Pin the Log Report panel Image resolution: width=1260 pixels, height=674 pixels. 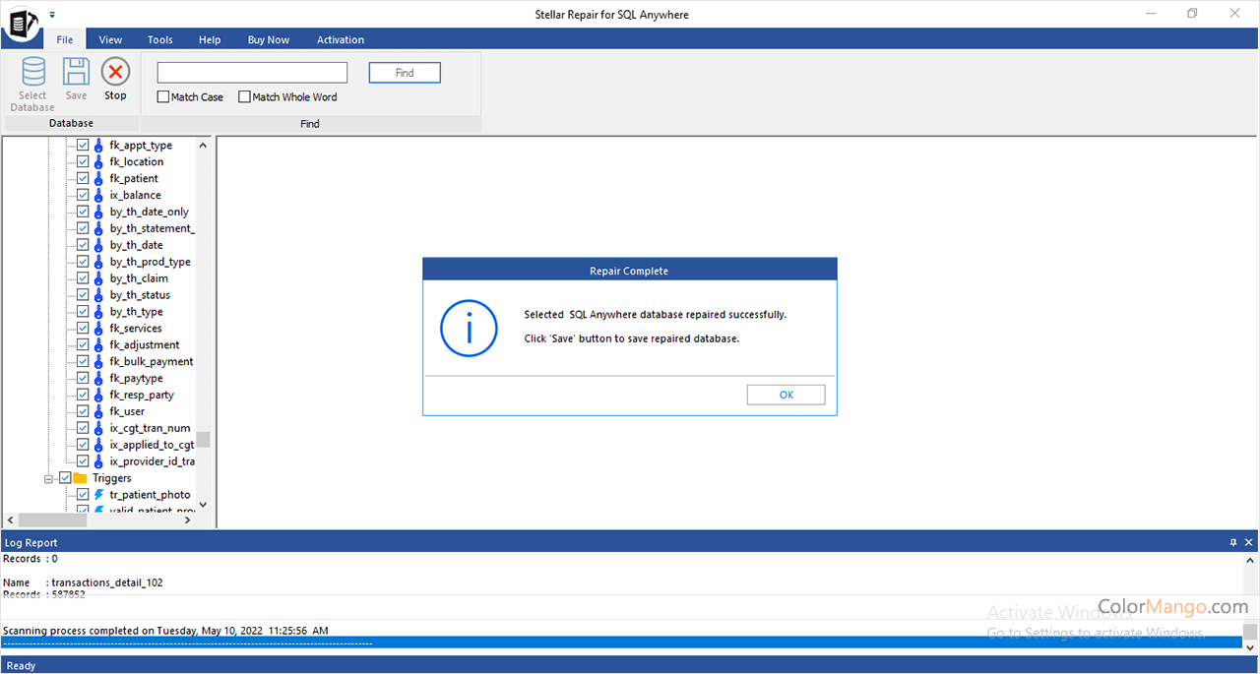tap(1233, 541)
